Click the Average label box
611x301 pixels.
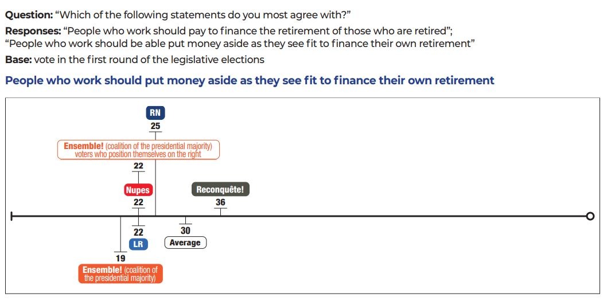(x=185, y=243)
